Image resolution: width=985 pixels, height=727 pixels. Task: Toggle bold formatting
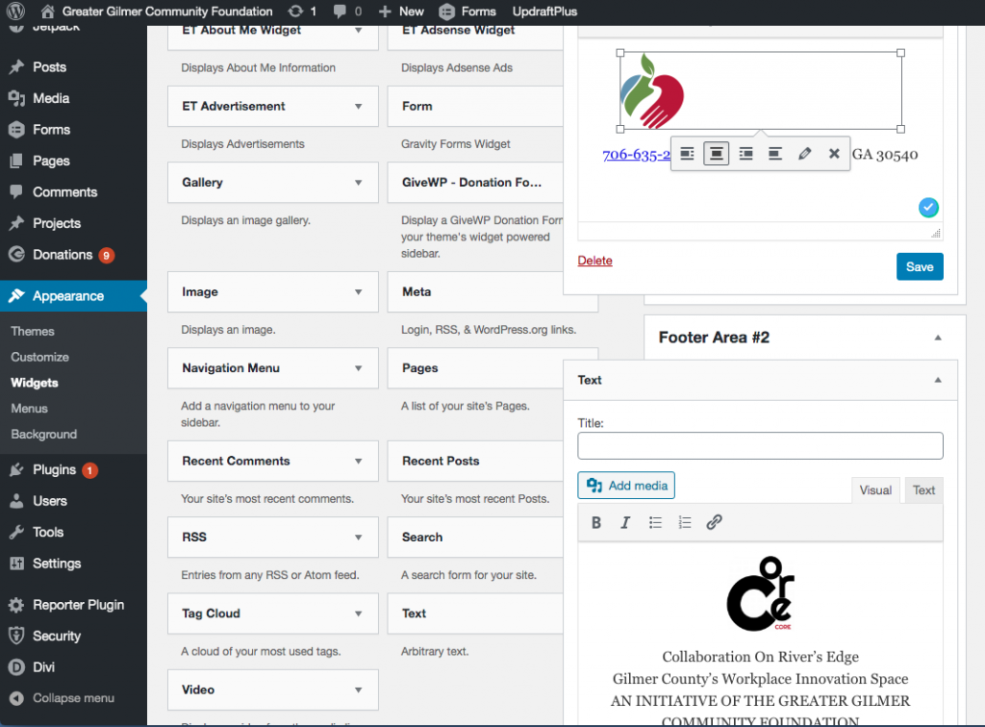(596, 522)
